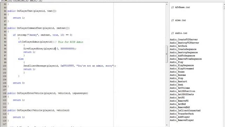Click "return 1;" on line 115
The height and width of the screenshot is (127, 225).
click(x=19, y=117)
